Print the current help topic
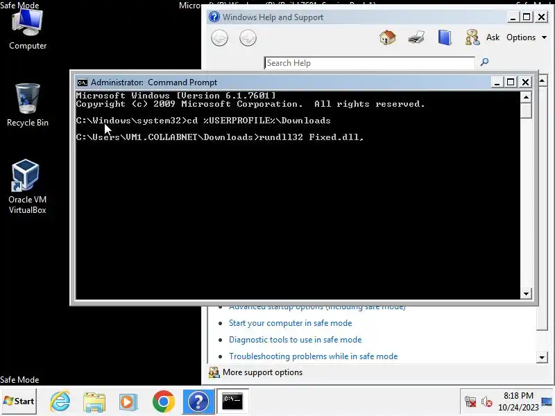 coord(416,37)
